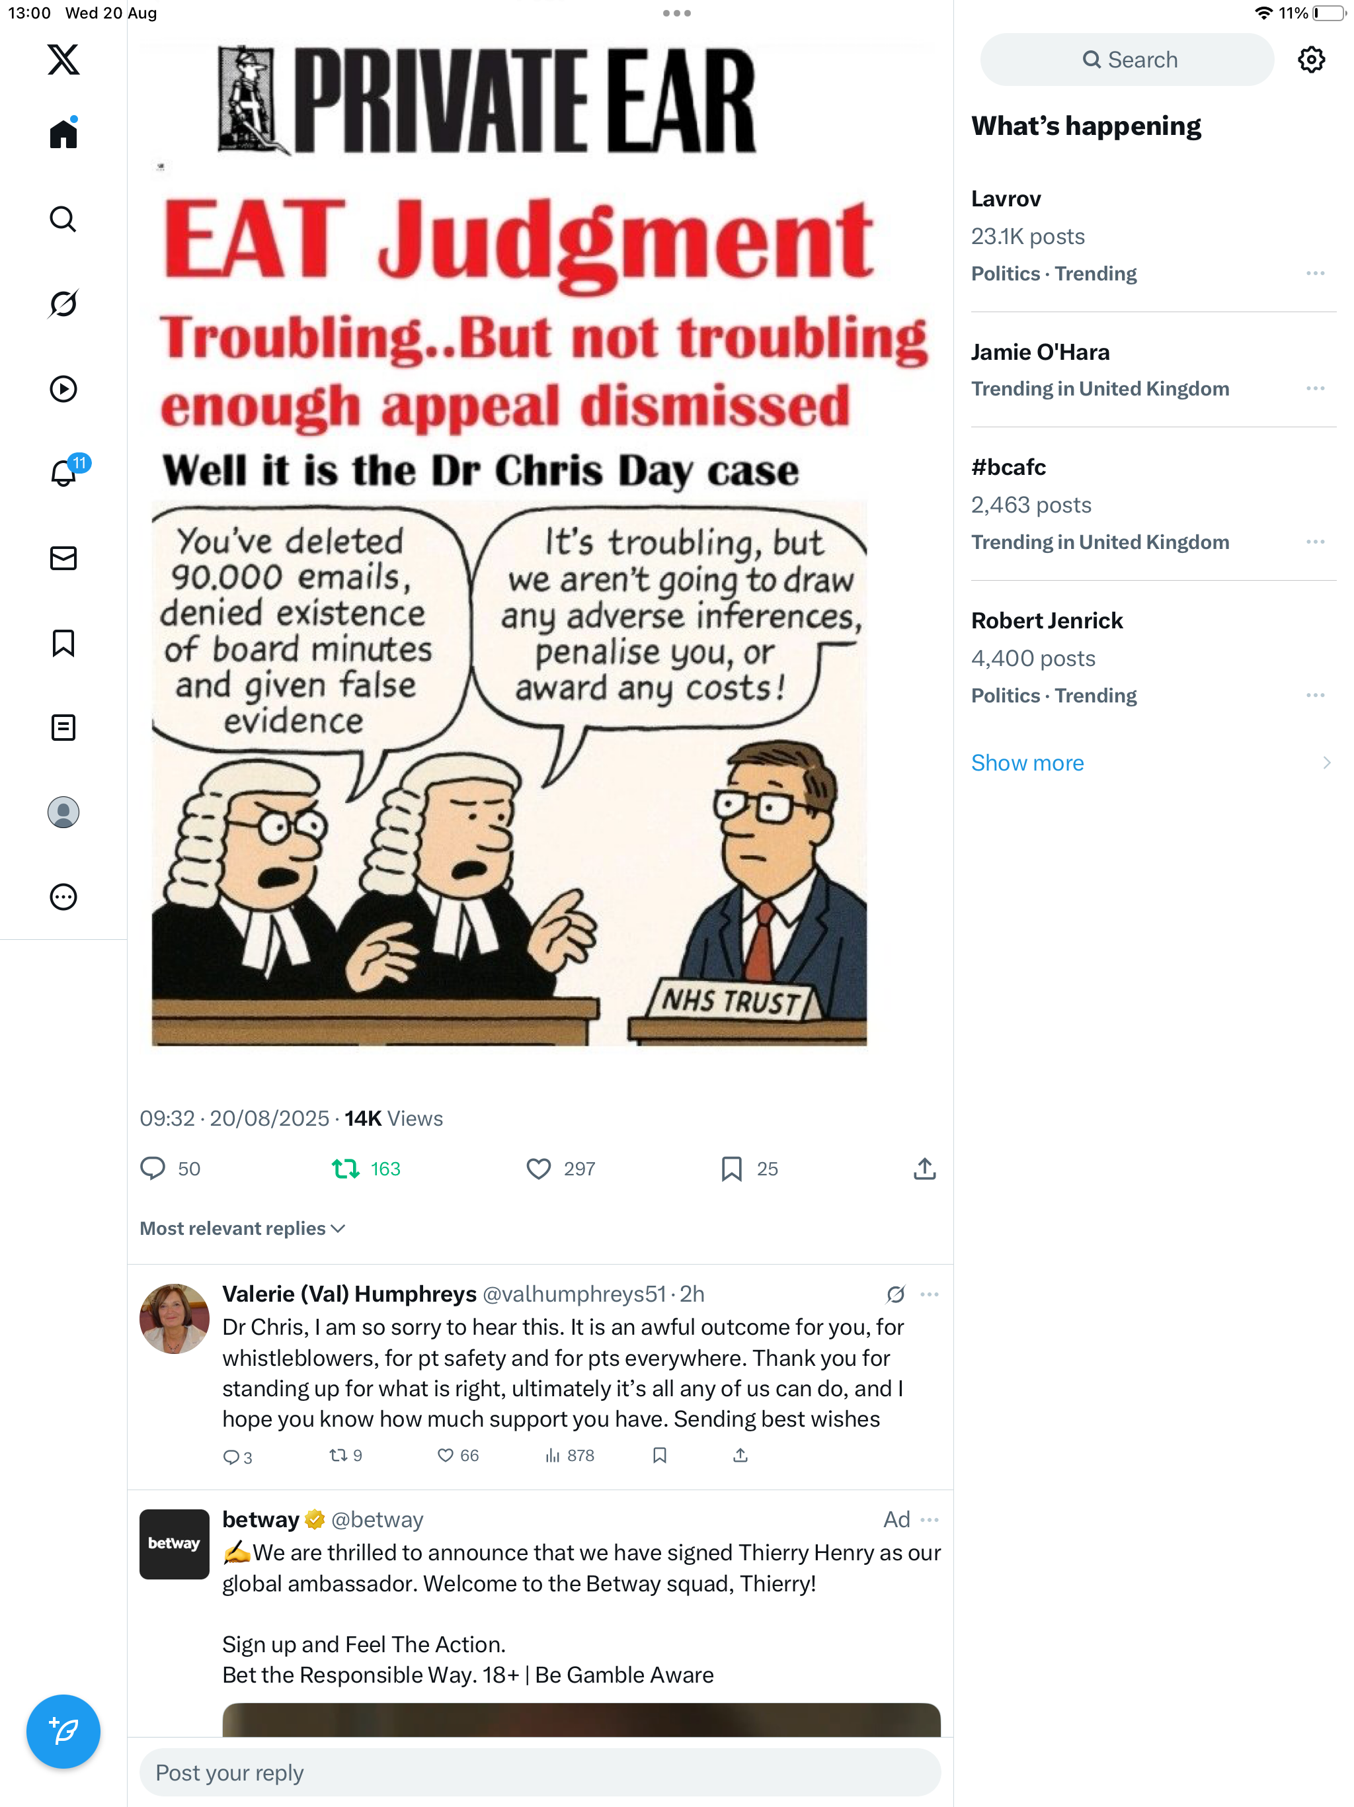Open the settings gear next to Search
Viewport: 1354px width, 1807px height.
(x=1311, y=60)
